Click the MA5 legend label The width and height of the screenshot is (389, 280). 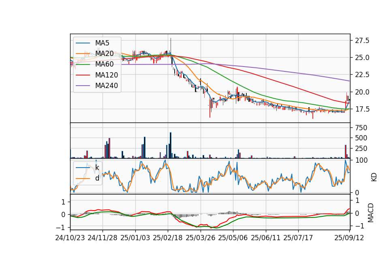coord(102,43)
